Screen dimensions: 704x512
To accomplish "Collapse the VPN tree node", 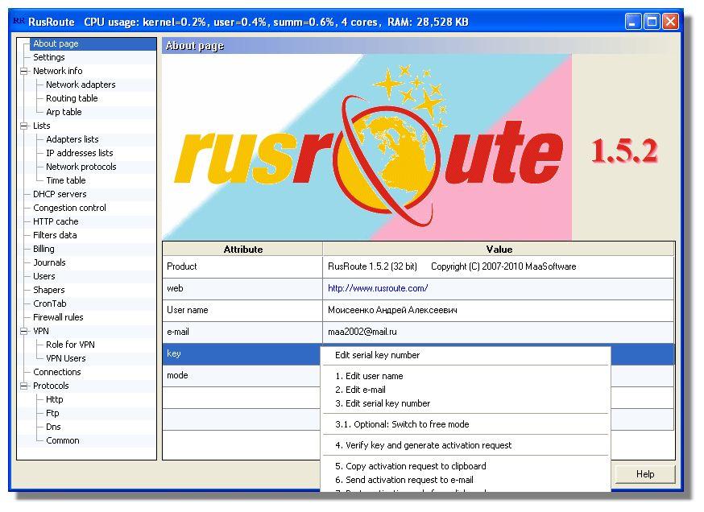I will coord(23,331).
